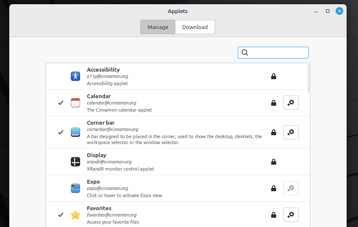Viewport: 358px width, 227px height.
Task: Click the Corner bar enabled checkmark
Action: [61, 132]
